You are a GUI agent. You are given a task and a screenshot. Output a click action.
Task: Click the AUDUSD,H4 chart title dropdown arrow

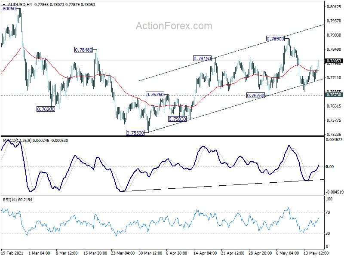coord(4,5)
